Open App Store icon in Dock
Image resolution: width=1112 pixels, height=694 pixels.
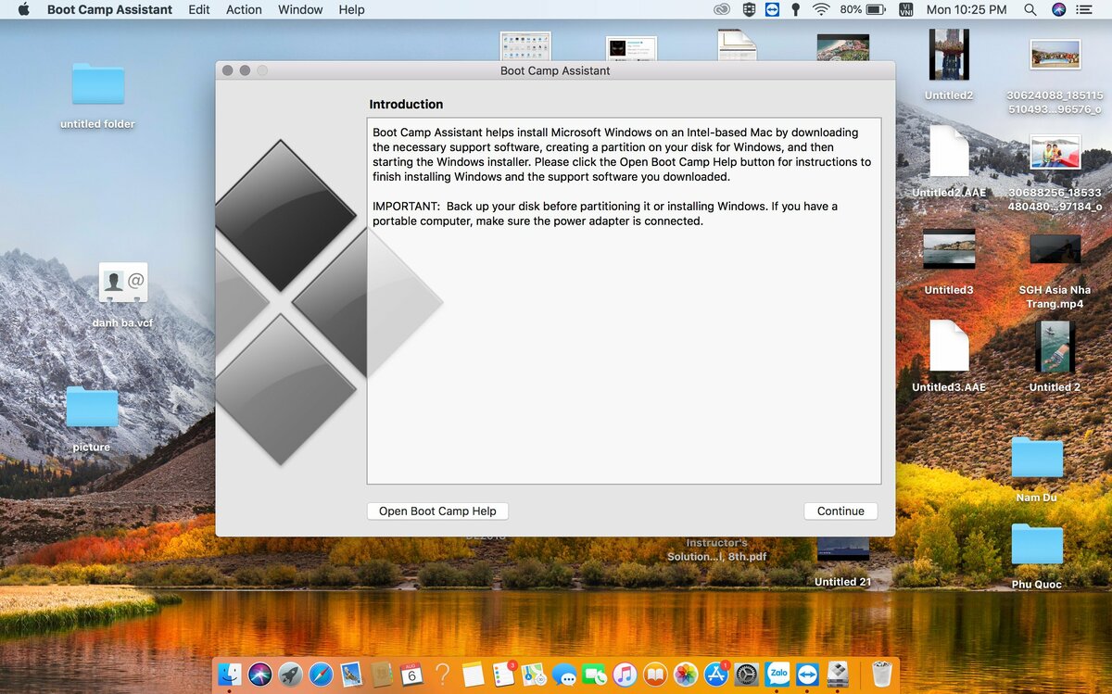[x=715, y=674]
